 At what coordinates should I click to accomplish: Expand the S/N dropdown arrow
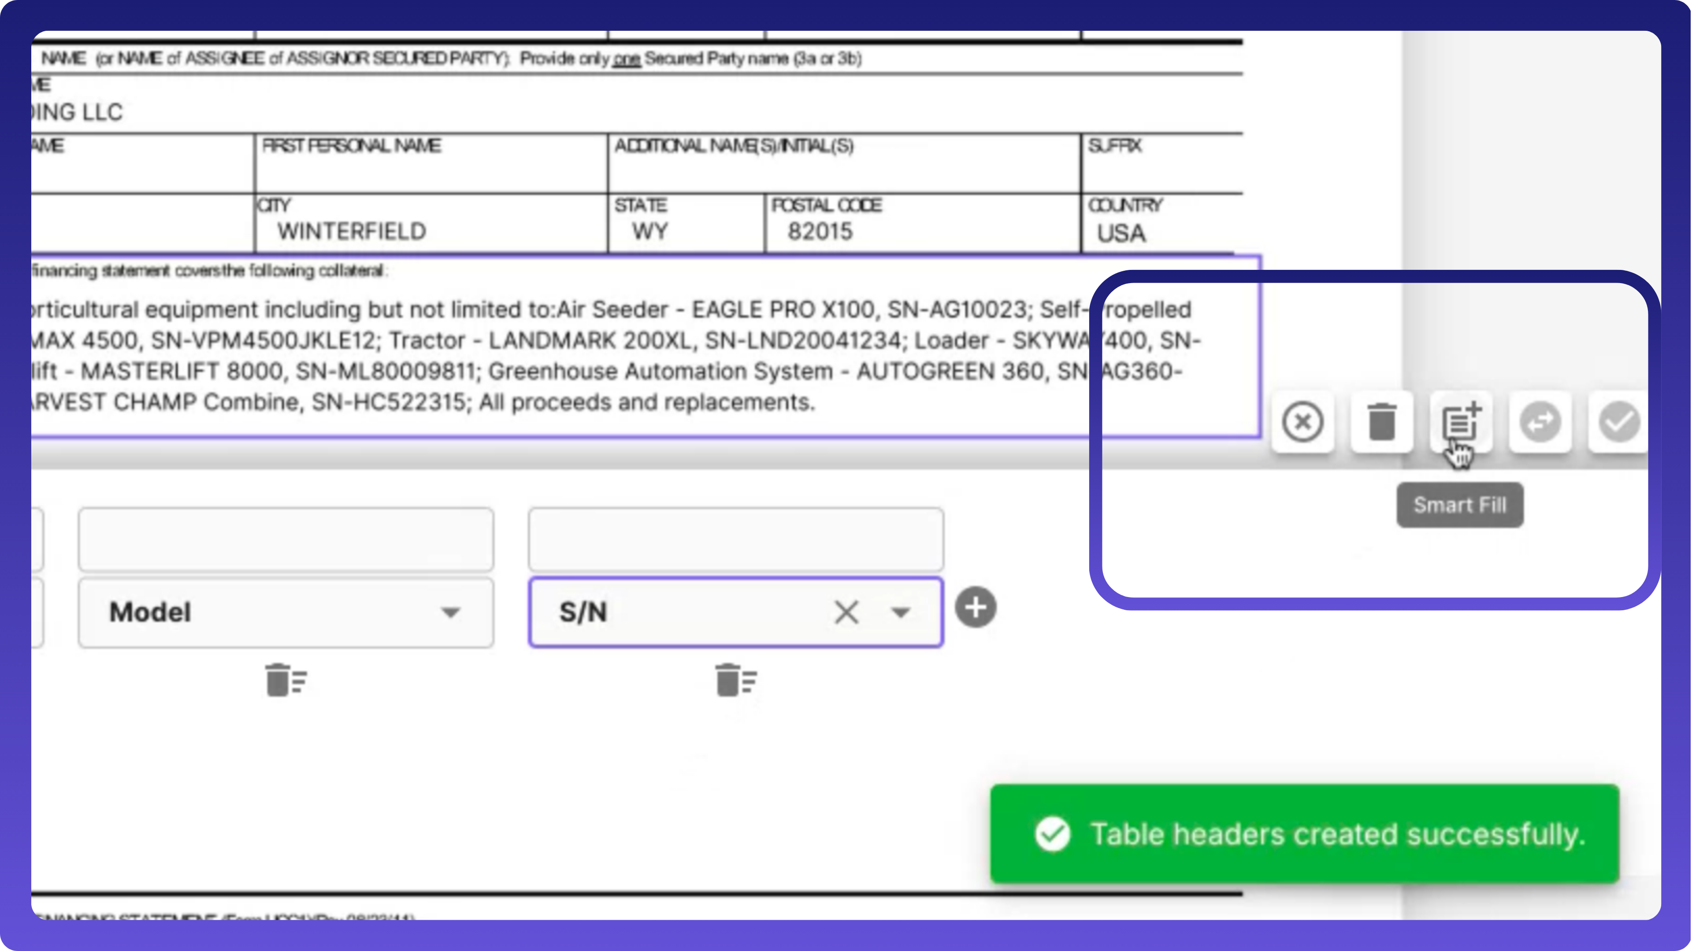pos(901,612)
